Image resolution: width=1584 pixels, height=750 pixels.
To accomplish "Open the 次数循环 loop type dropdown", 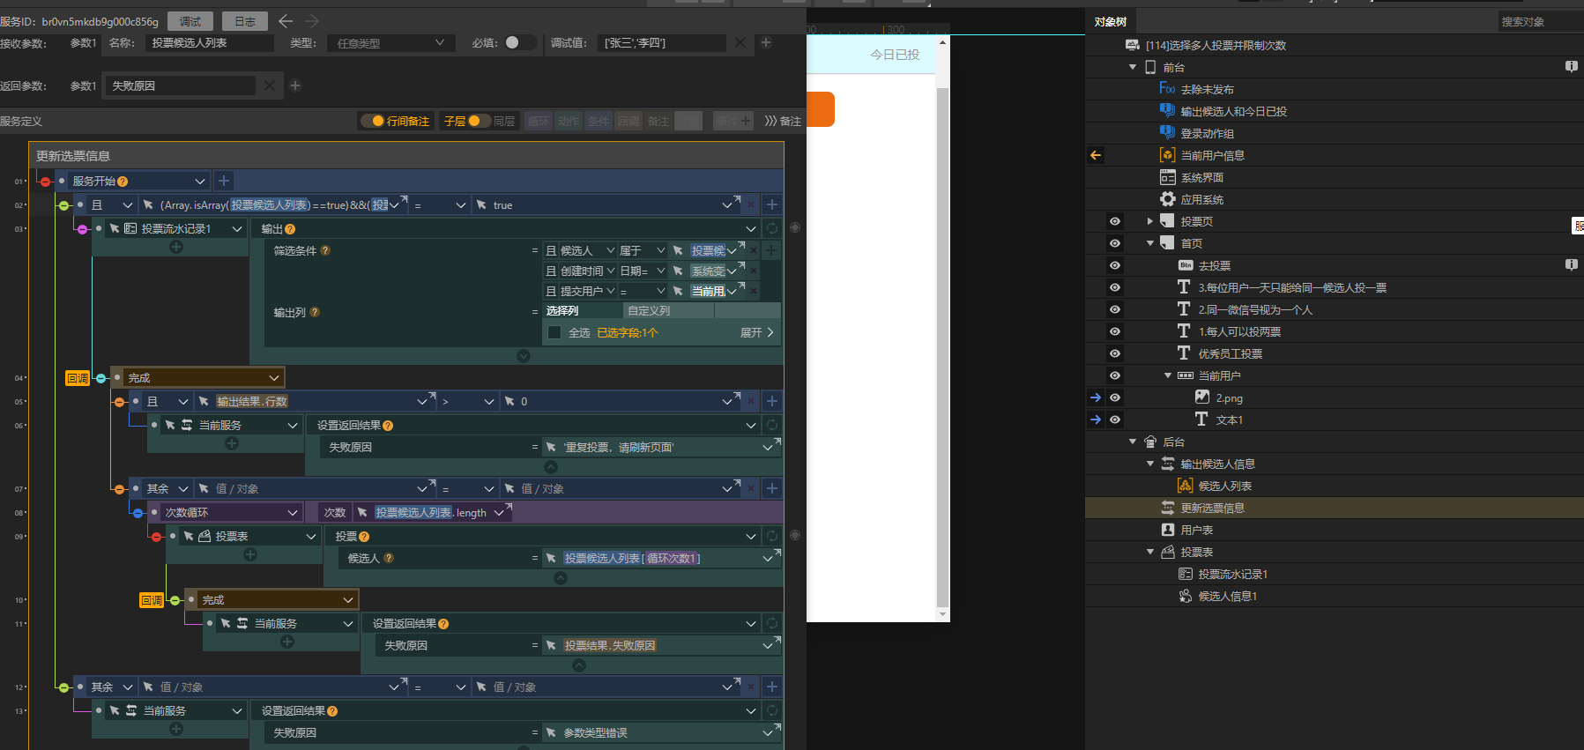I will (293, 512).
